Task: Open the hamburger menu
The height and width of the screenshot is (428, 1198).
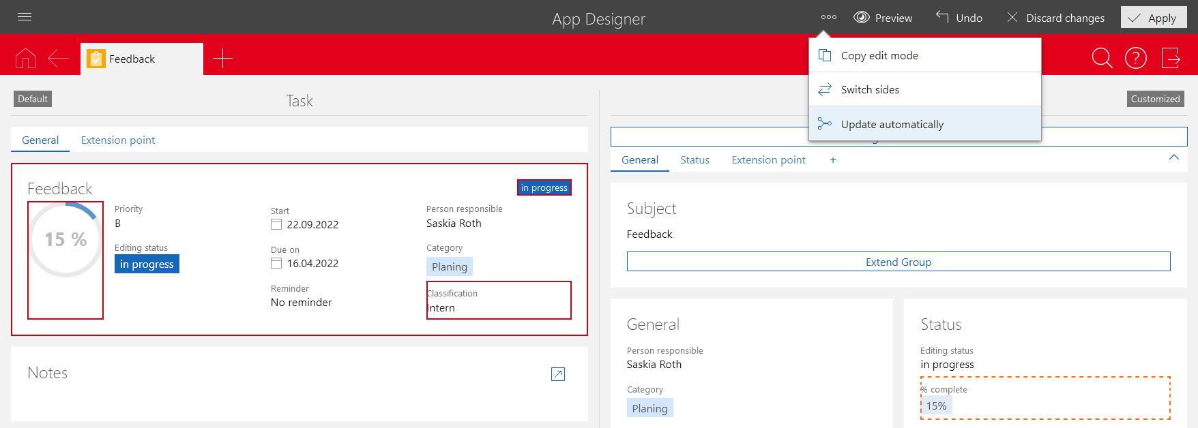Action: pos(25,17)
